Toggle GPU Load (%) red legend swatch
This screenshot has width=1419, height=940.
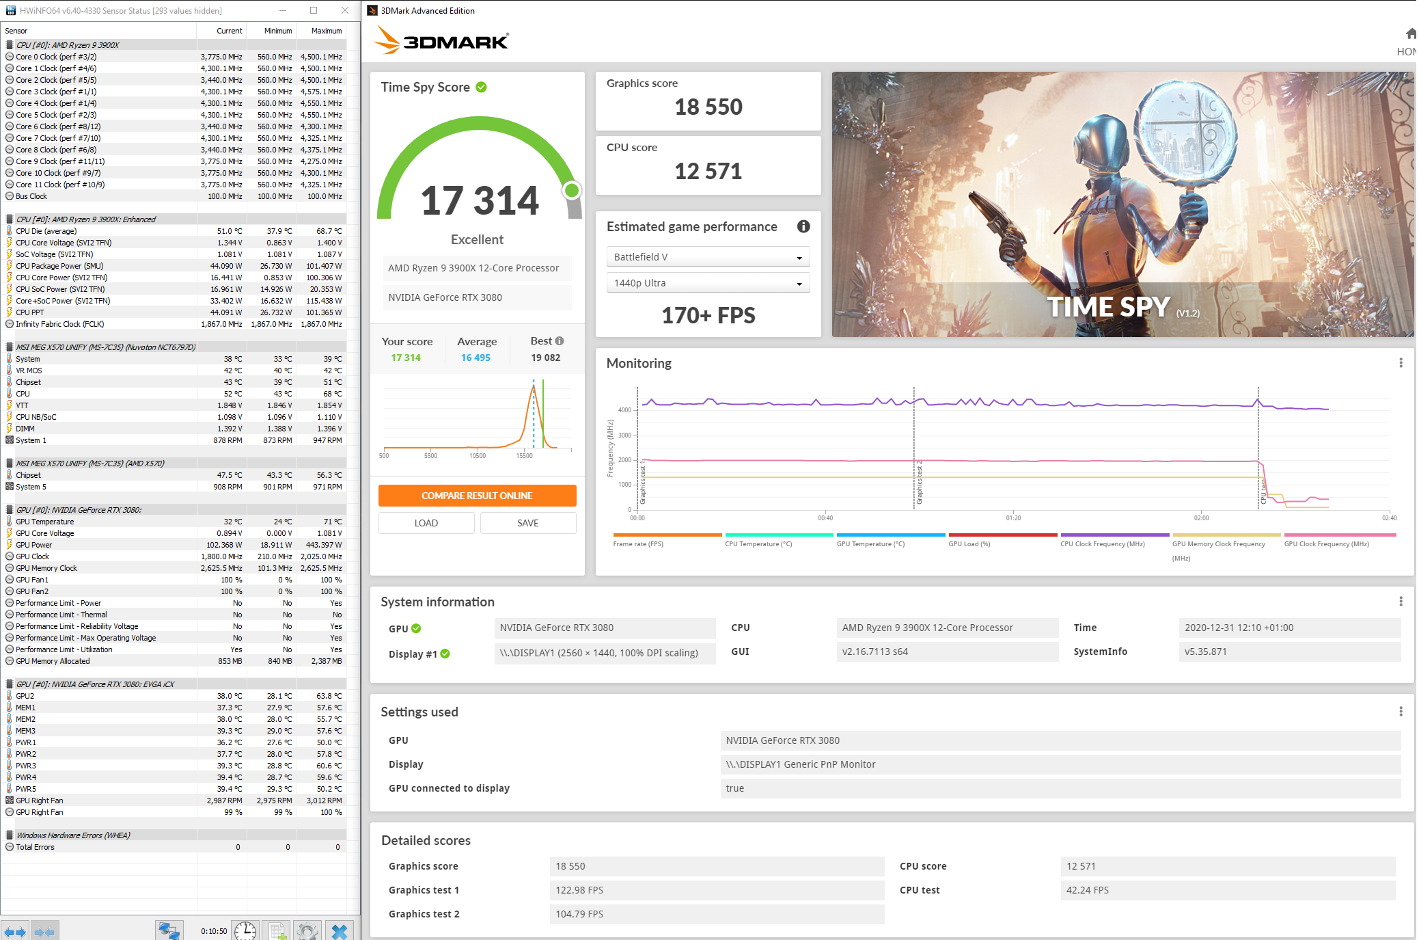click(x=1002, y=535)
